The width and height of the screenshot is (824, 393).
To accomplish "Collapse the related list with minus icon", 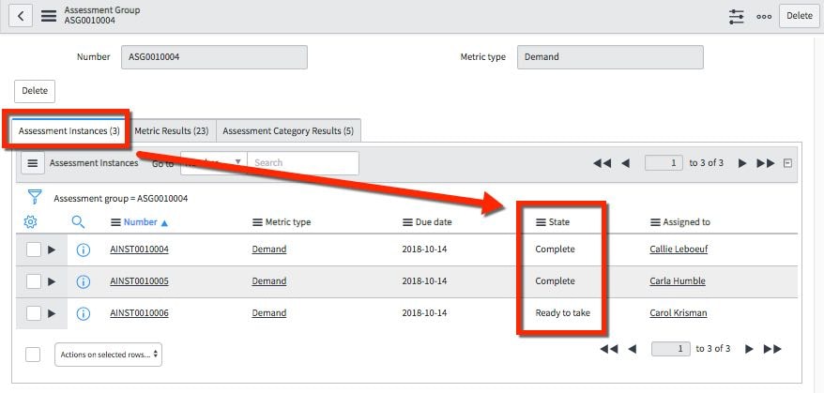I will pos(787,163).
